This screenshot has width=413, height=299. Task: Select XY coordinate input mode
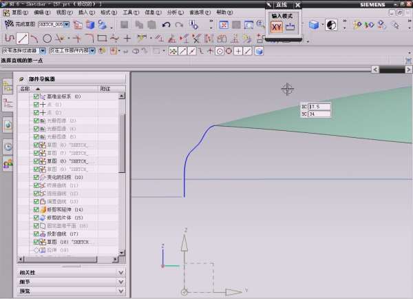277,28
